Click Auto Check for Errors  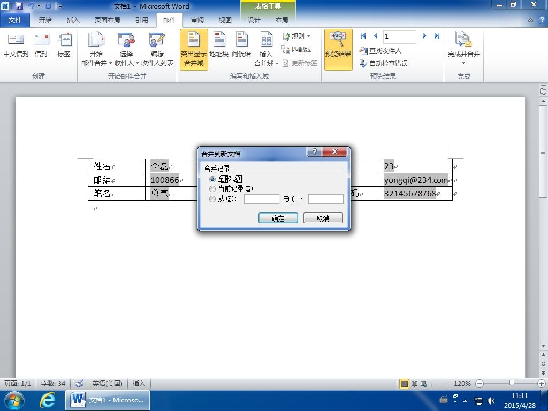[383, 63]
